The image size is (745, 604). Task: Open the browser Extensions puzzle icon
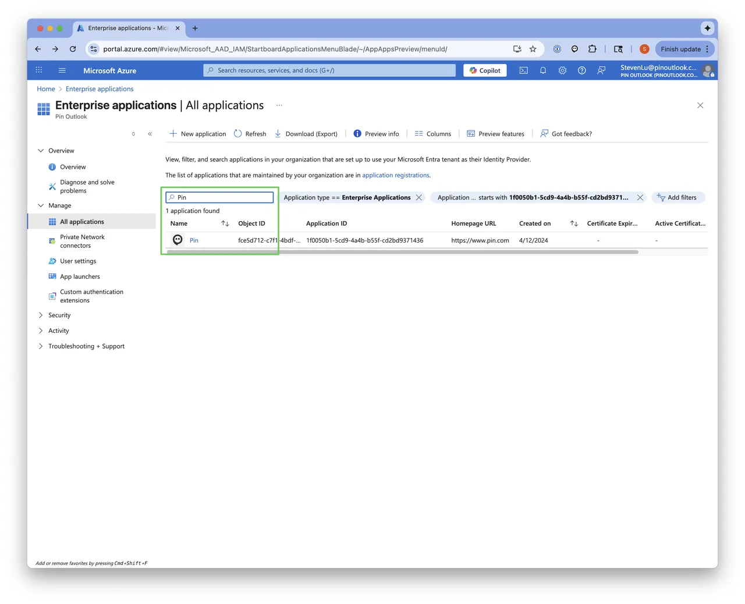593,49
